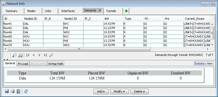The height and width of the screenshot is (97, 218).
Task: Click Total BW value 124.159M
Action: coord(57,78)
